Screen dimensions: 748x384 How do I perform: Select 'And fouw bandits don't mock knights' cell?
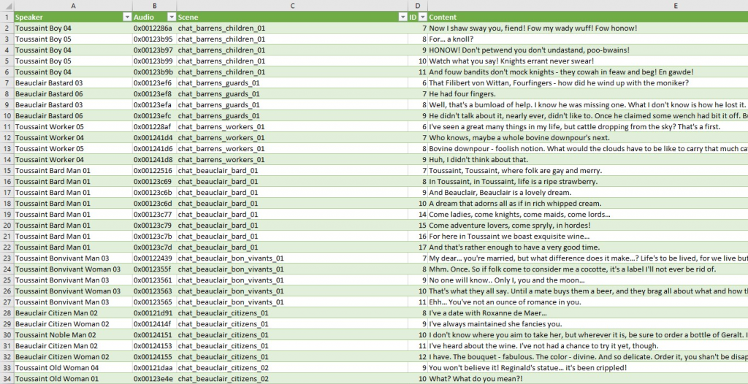[588, 72]
